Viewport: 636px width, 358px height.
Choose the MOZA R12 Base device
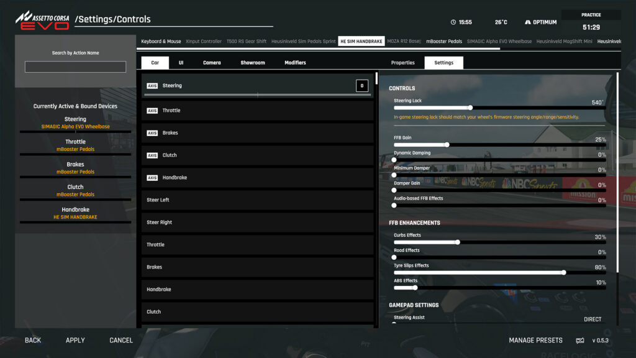[404, 42]
